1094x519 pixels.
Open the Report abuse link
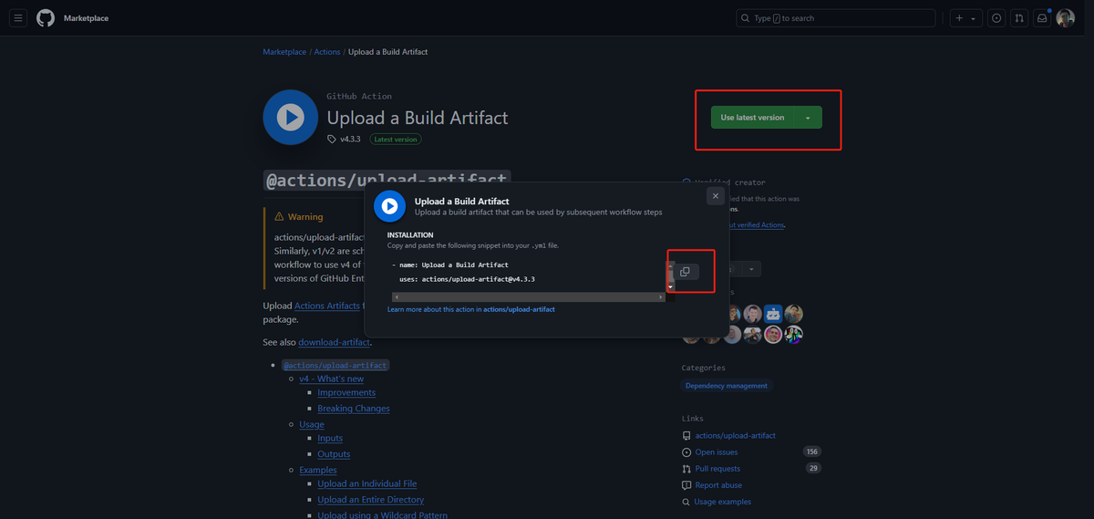718,485
